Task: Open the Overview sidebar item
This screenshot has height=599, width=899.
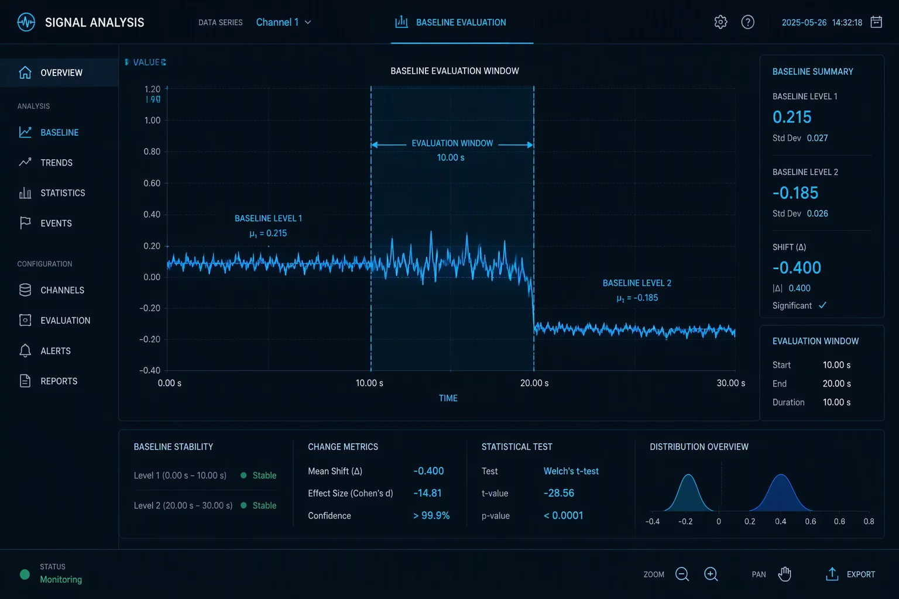Action: click(x=59, y=73)
